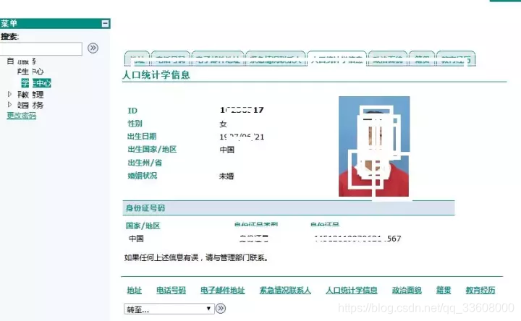
Task: Open the 教育经历 link at bottom
Action: tap(480, 291)
